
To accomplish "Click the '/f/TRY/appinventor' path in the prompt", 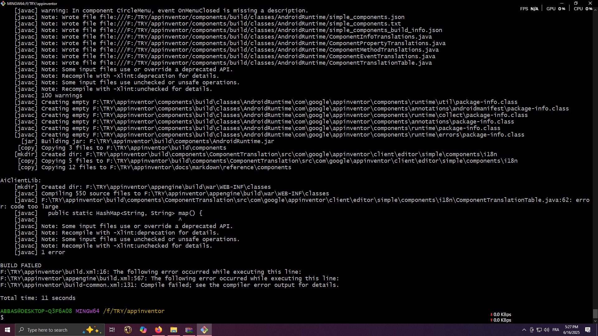I will (x=134, y=311).
